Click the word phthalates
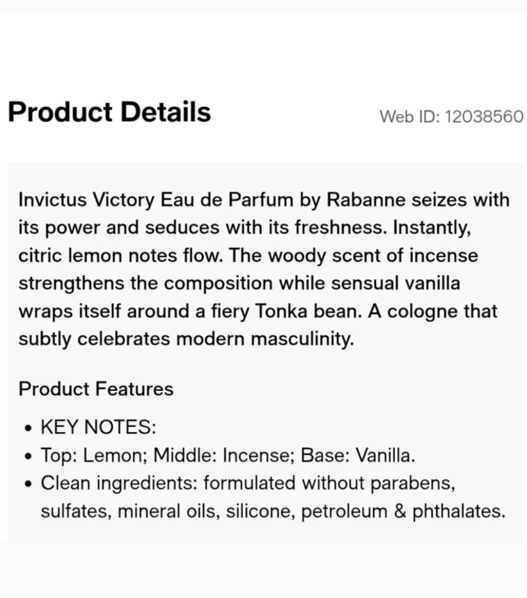Screen dimensions: 527x598 pyautogui.click(x=459, y=512)
